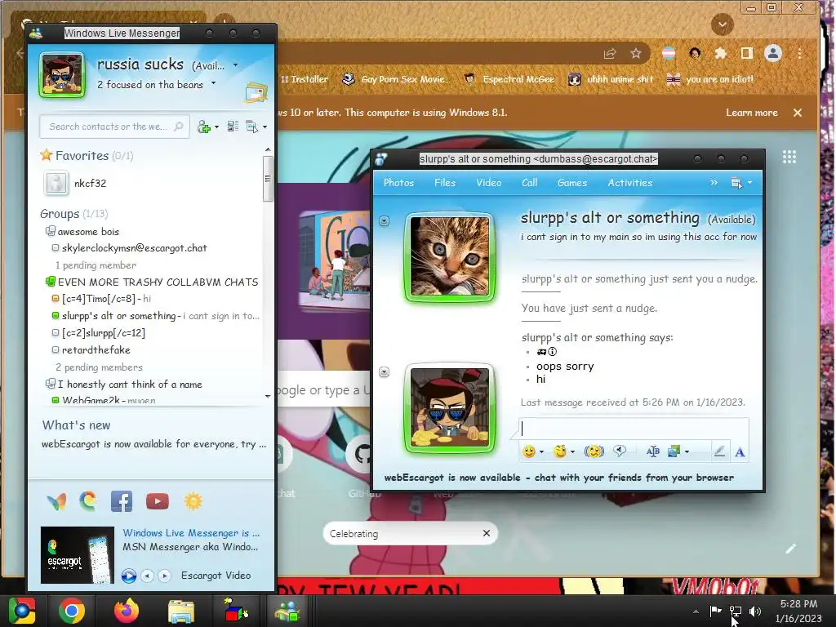Open Chrome extensions puzzle icon
The width and height of the screenshot is (836, 627).
tap(721, 53)
